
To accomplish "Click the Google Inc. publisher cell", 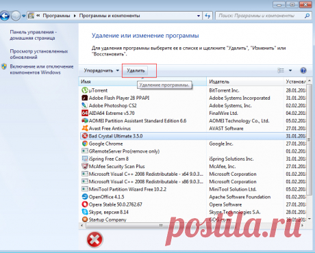I will [221, 144].
